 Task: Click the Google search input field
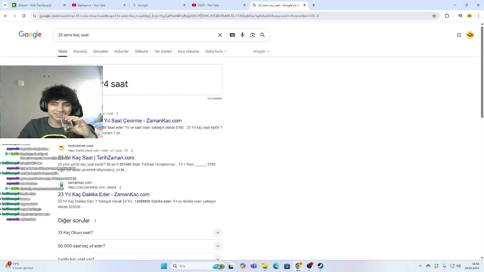pyautogui.click(x=136, y=35)
